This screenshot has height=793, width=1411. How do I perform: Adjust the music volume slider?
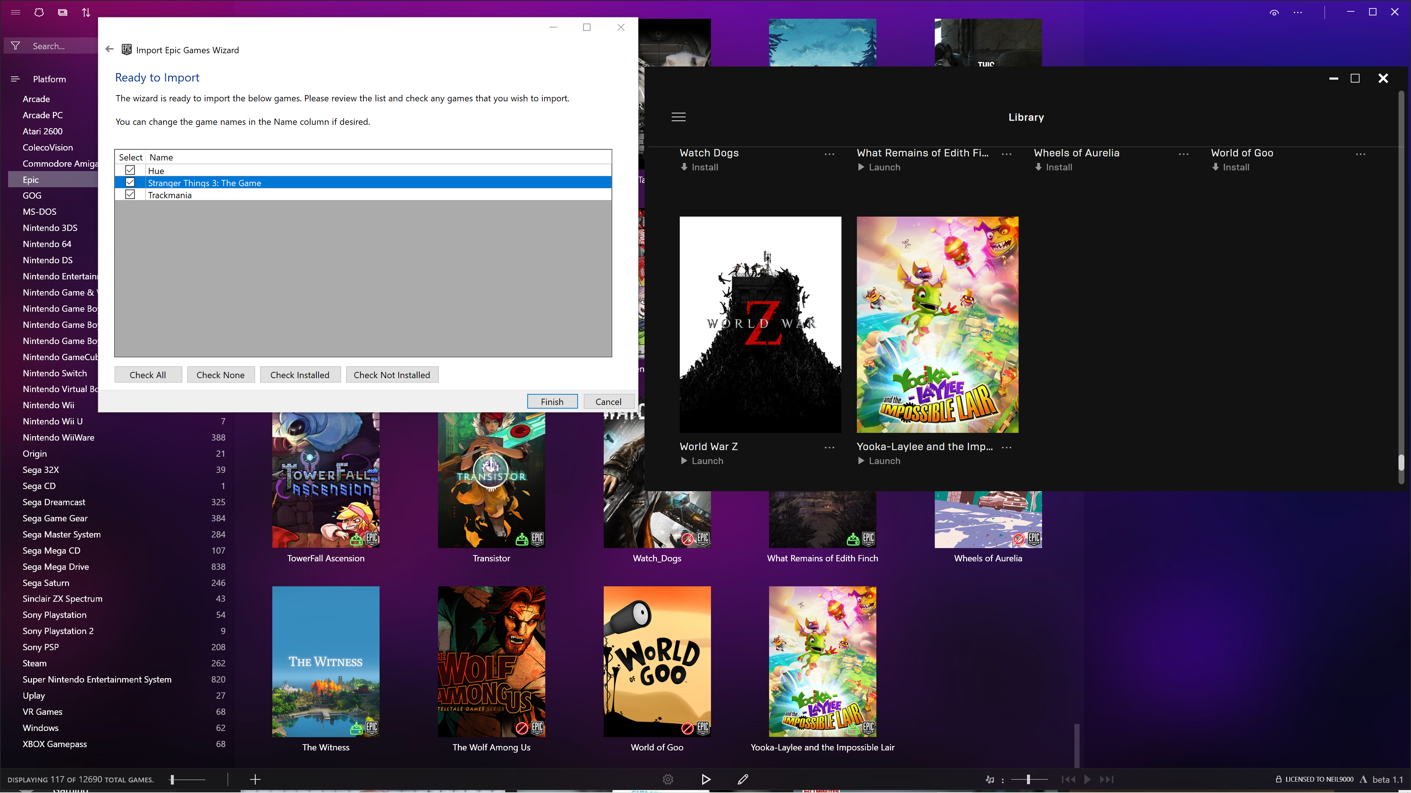[1029, 779]
